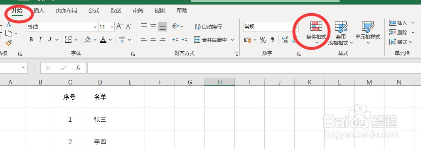Toggle Italic formatting

coord(40,40)
